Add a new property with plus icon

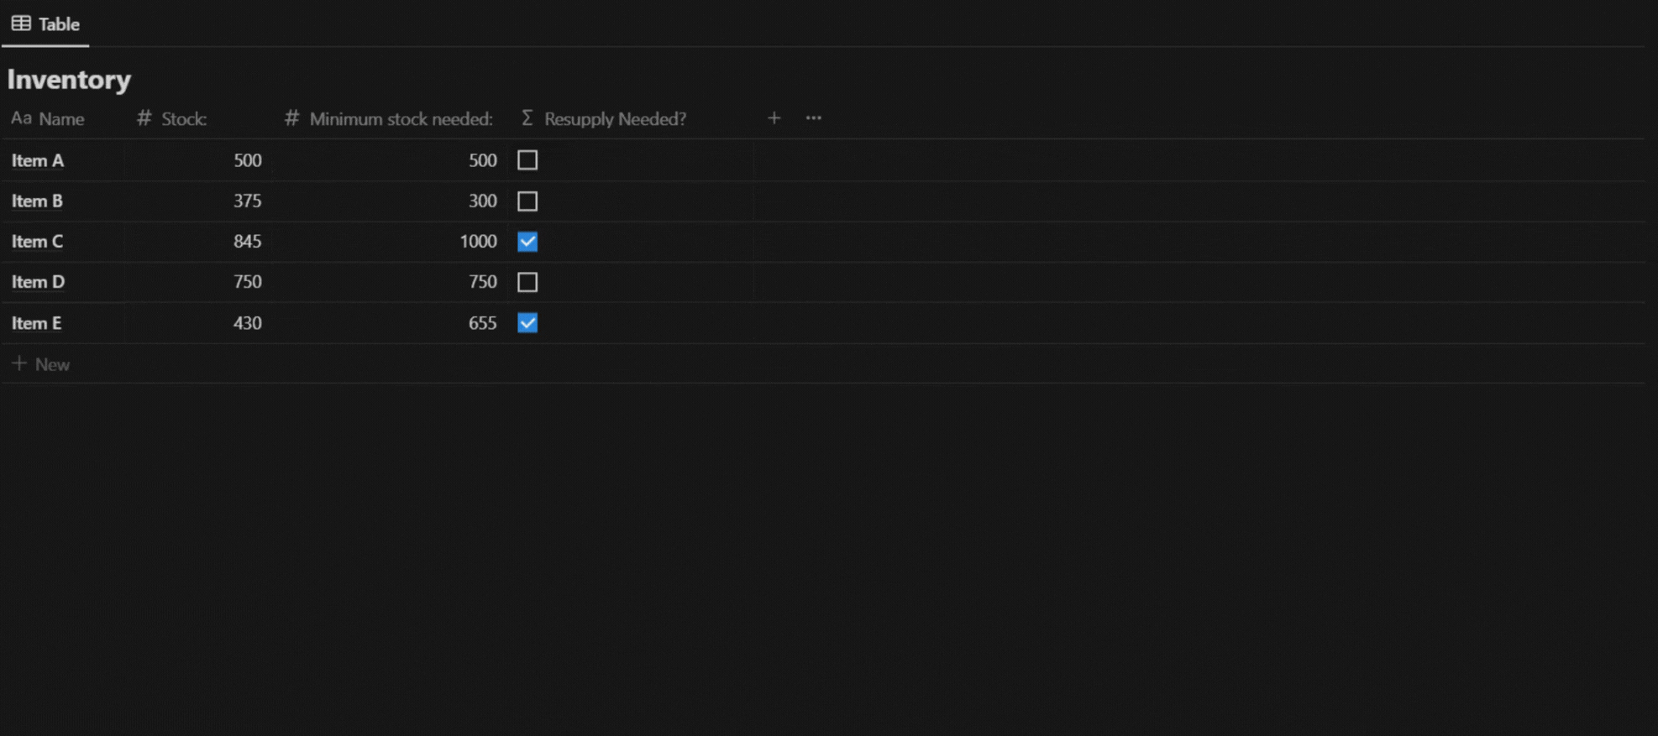[774, 118]
